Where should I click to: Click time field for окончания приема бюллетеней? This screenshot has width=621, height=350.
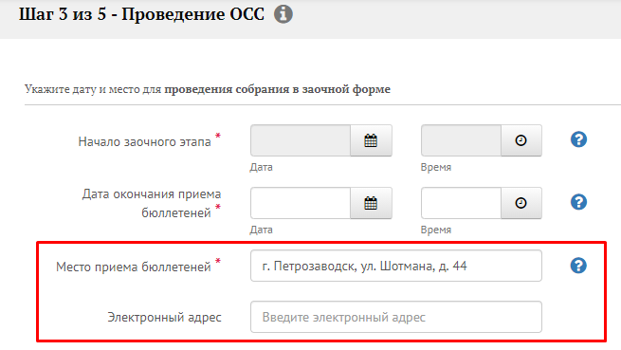click(462, 203)
